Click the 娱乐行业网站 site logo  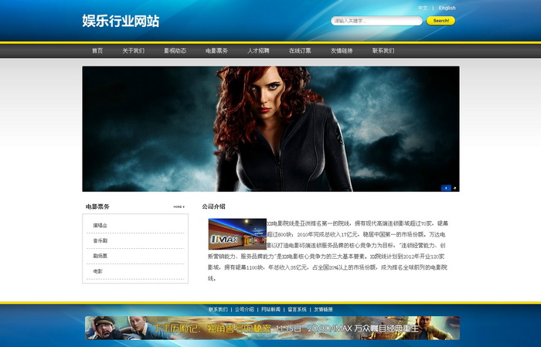coord(121,21)
